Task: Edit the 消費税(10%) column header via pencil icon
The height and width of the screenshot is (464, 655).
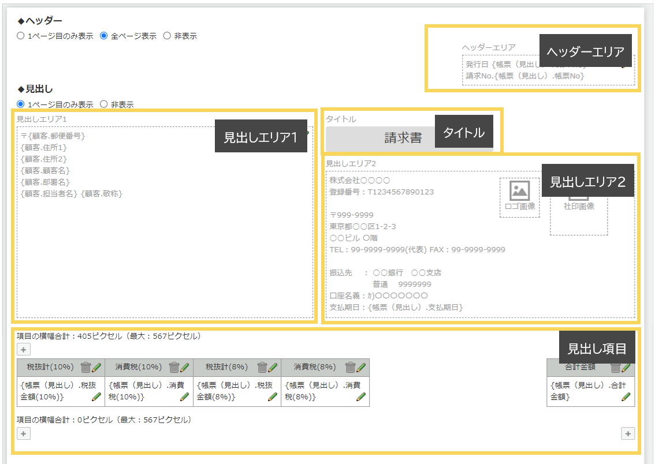Action: coord(183,368)
